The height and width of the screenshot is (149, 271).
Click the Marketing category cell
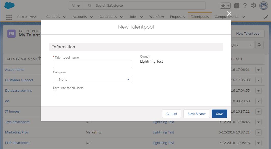point(93,132)
